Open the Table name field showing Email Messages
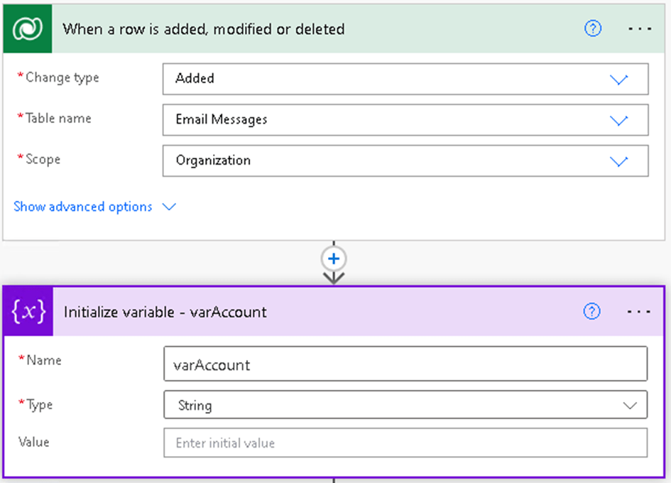 [383, 120]
